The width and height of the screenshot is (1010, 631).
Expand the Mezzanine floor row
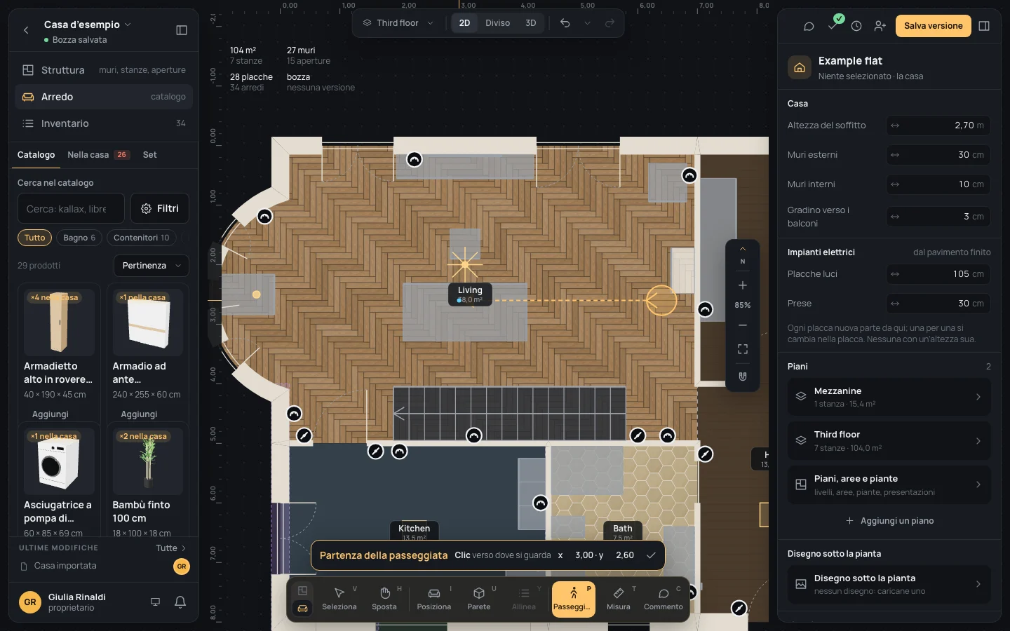pyautogui.click(x=889, y=397)
